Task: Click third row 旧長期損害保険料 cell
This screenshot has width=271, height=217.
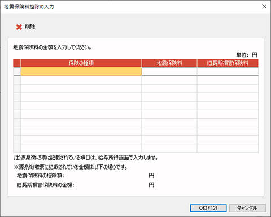Action: tap(228, 89)
